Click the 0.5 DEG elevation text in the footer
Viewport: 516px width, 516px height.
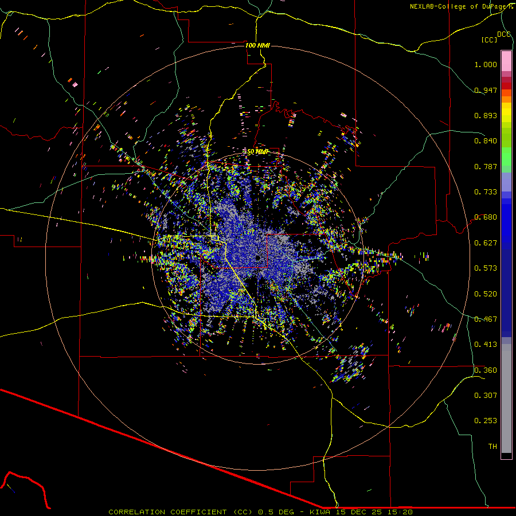pos(276,512)
